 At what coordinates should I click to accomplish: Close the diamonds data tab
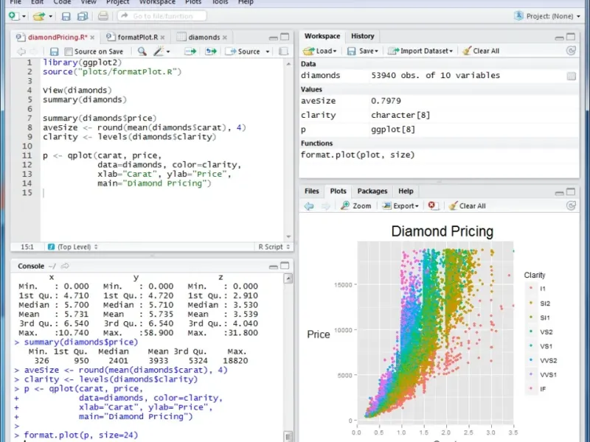225,38
